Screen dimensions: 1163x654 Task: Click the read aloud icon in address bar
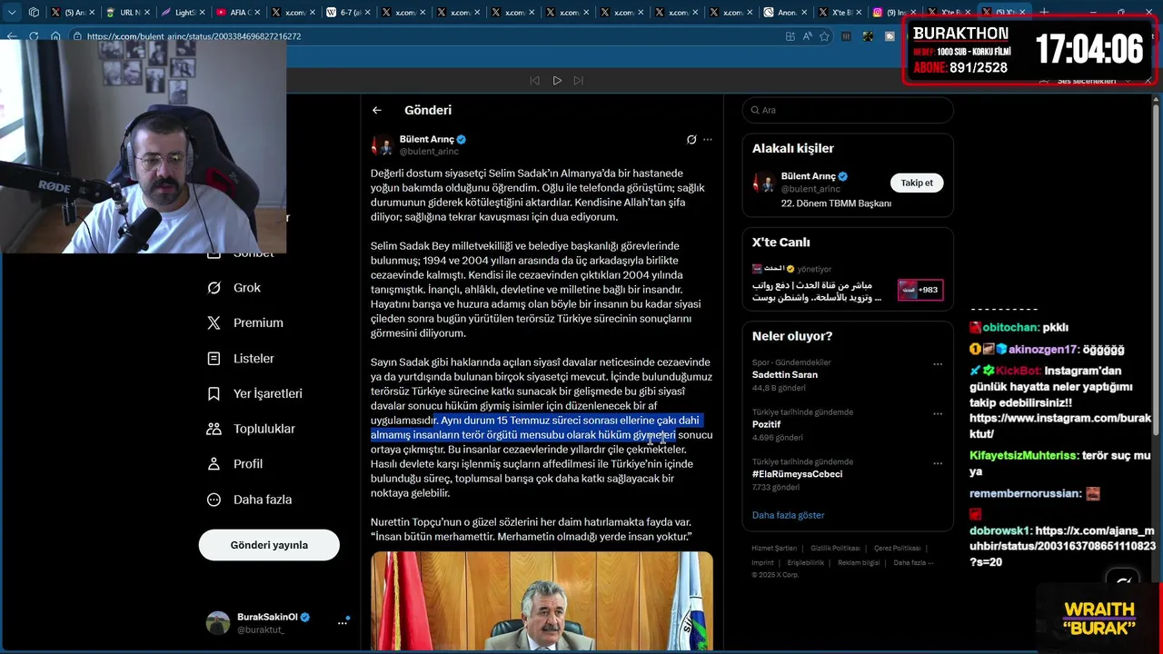807,36
